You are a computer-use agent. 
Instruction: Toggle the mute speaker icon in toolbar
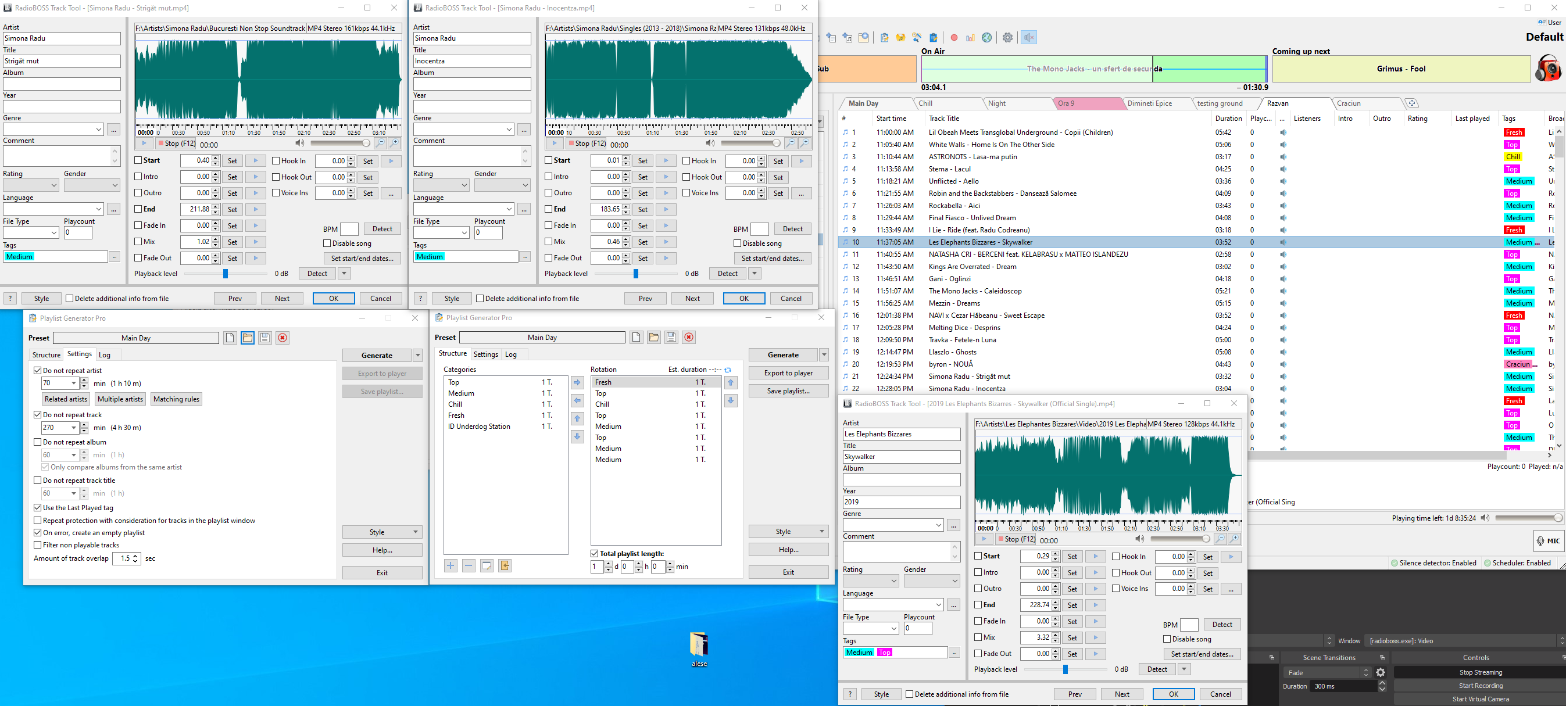[1029, 38]
